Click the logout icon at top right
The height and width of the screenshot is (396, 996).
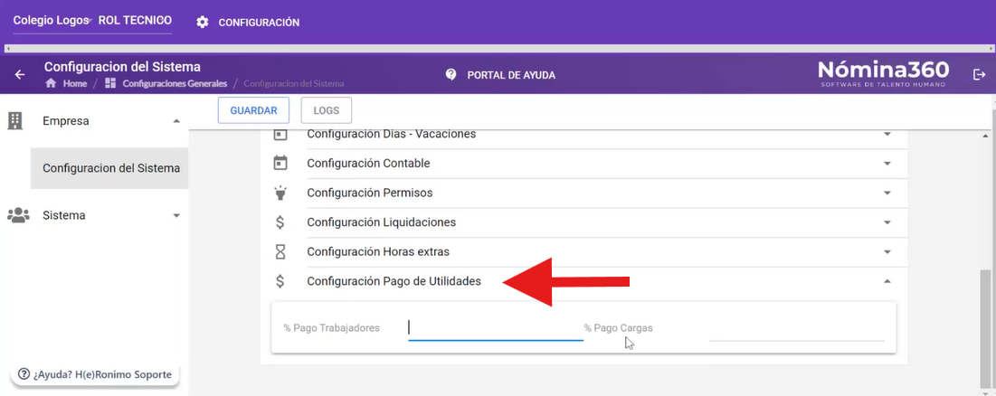(x=979, y=74)
